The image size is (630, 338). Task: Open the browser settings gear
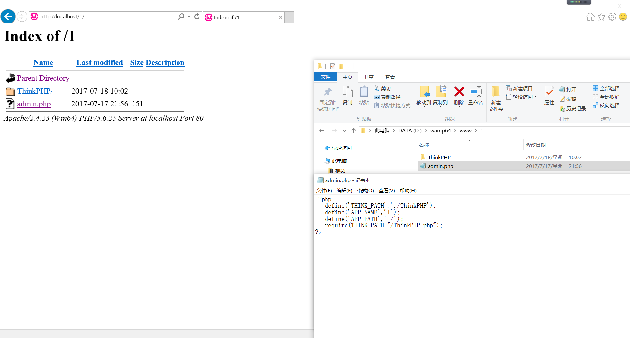pyautogui.click(x=612, y=17)
